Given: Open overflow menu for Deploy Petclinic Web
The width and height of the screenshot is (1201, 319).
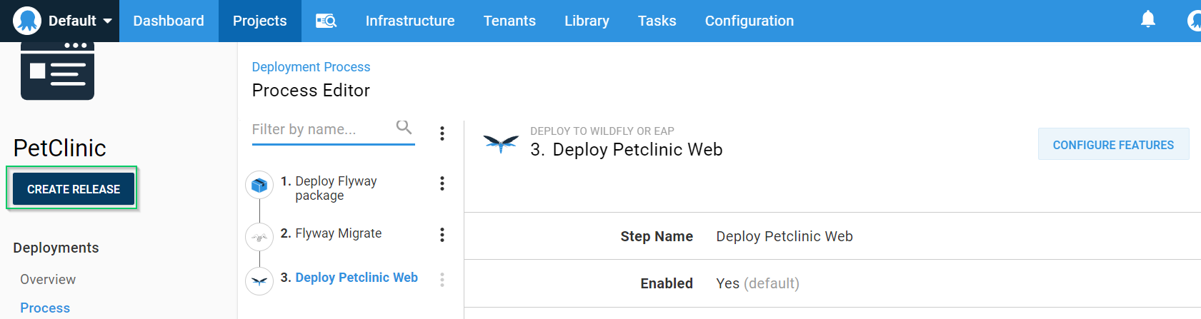Looking at the screenshot, I should (x=442, y=280).
